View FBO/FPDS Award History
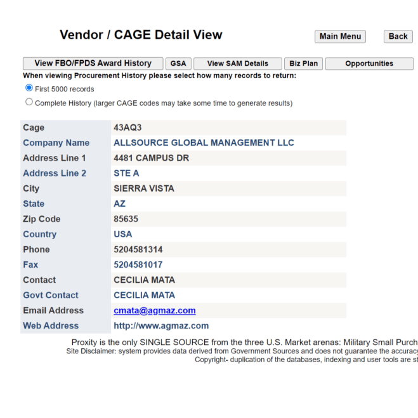418x418 pixels. [x=93, y=63]
